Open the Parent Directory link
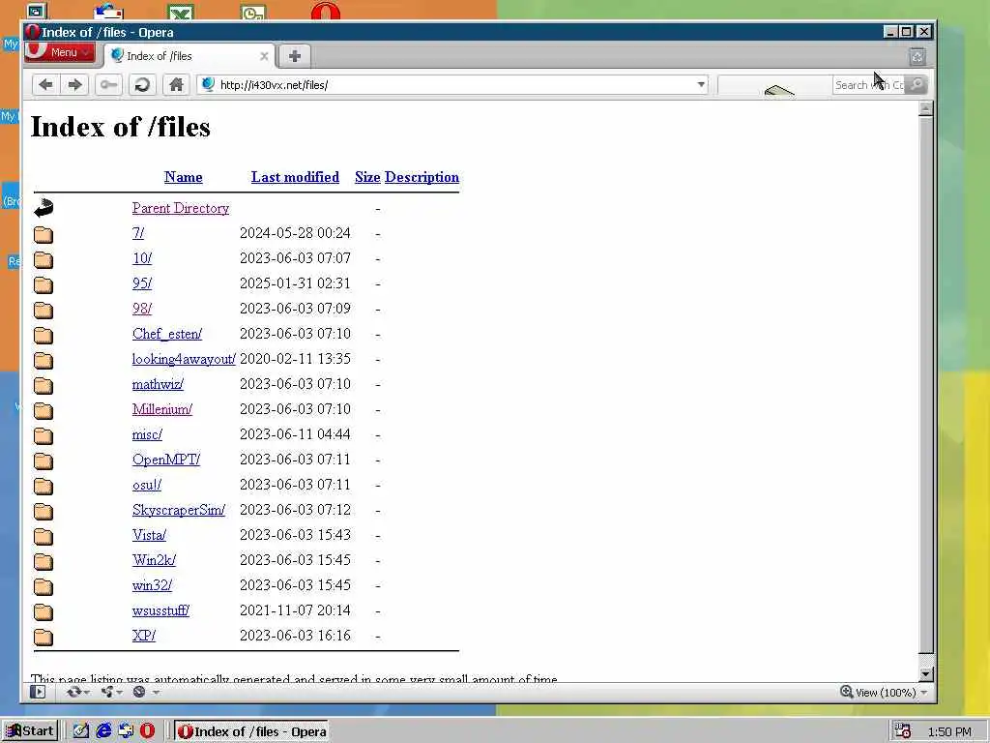Screen dimensions: 990x743 [181, 208]
